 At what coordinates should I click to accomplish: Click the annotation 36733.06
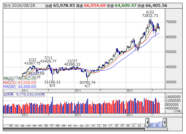coord(36,74)
